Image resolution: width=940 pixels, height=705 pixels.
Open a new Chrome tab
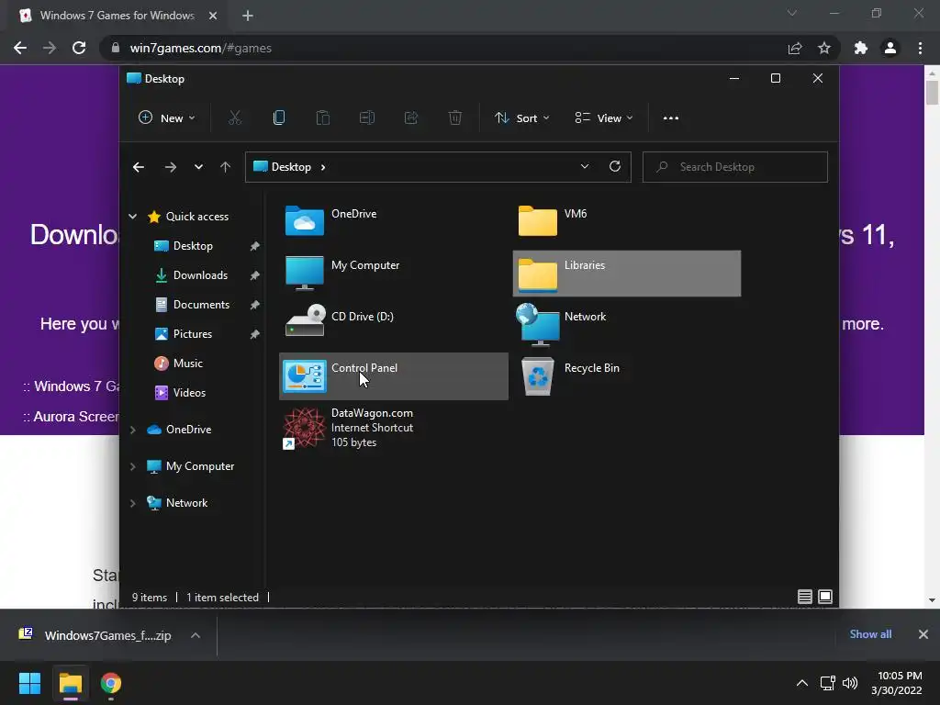pyautogui.click(x=248, y=16)
